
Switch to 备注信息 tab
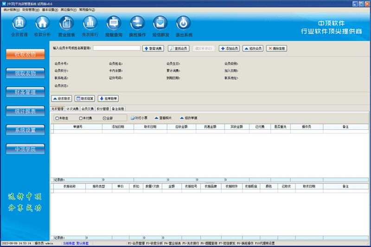click(x=118, y=109)
